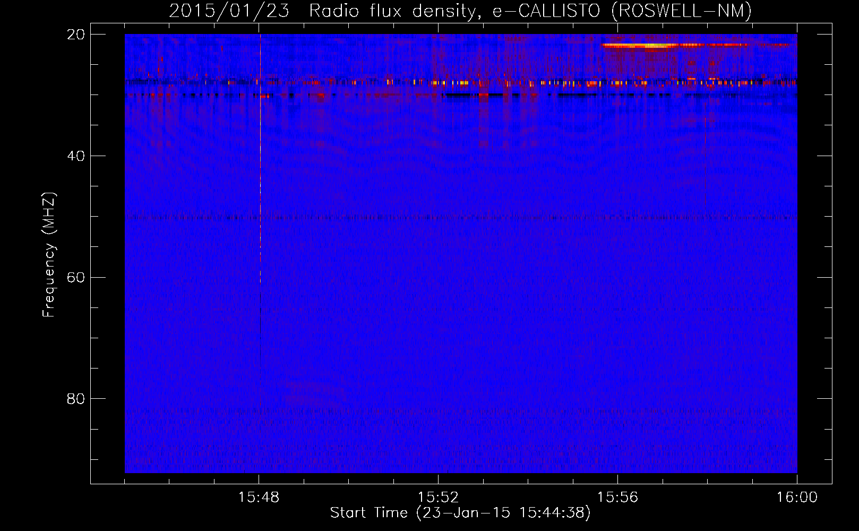Select the 40 tick label on the frequency axis

pos(76,156)
